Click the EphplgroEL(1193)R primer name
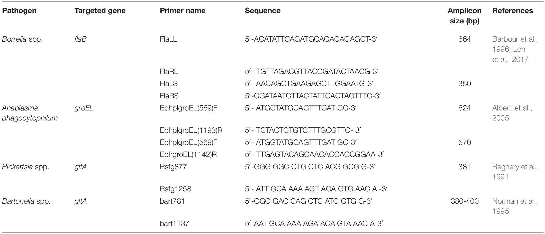Viewport: 545px width, 234px height. (x=191, y=130)
